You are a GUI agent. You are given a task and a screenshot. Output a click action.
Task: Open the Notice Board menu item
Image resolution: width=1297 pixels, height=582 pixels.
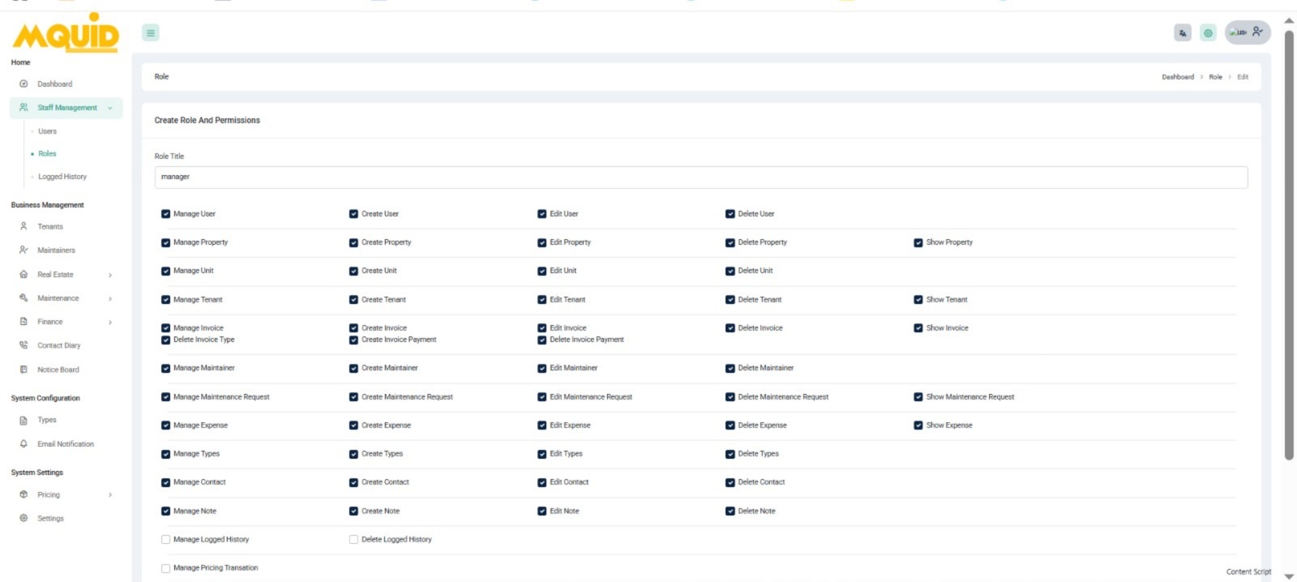pyautogui.click(x=58, y=369)
